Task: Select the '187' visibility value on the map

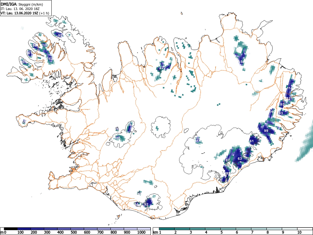Action: pyautogui.click(x=227, y=160)
